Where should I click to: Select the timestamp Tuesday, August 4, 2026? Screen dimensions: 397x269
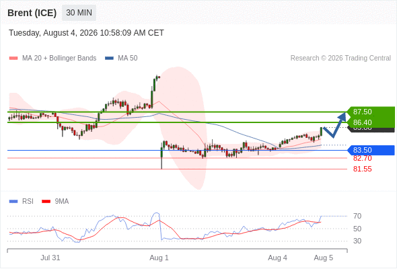click(86, 33)
